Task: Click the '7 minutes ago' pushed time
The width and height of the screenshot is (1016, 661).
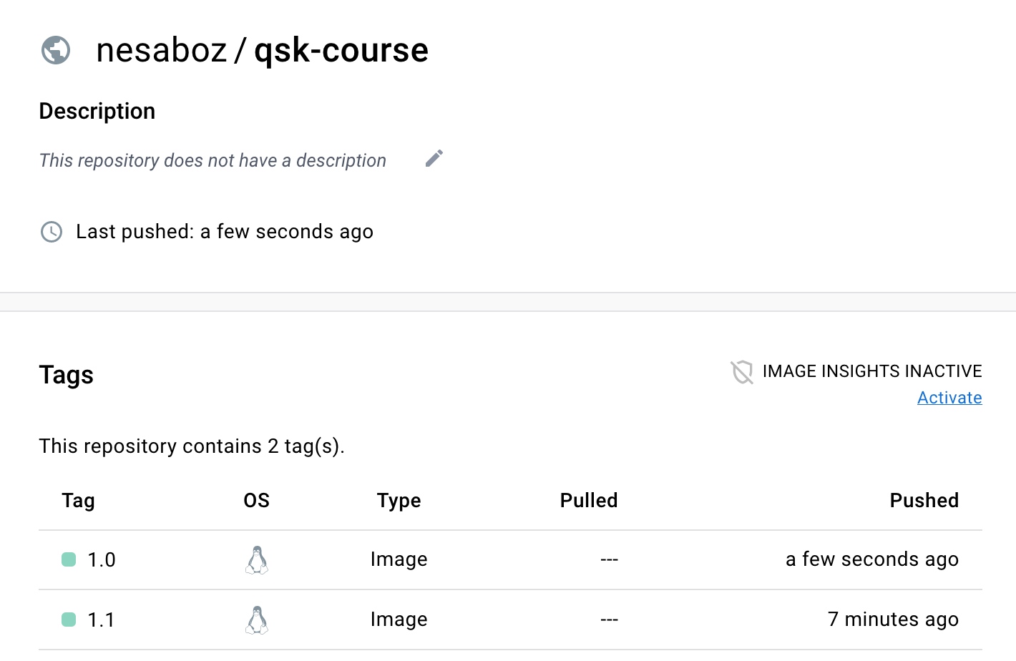Action: [893, 620]
